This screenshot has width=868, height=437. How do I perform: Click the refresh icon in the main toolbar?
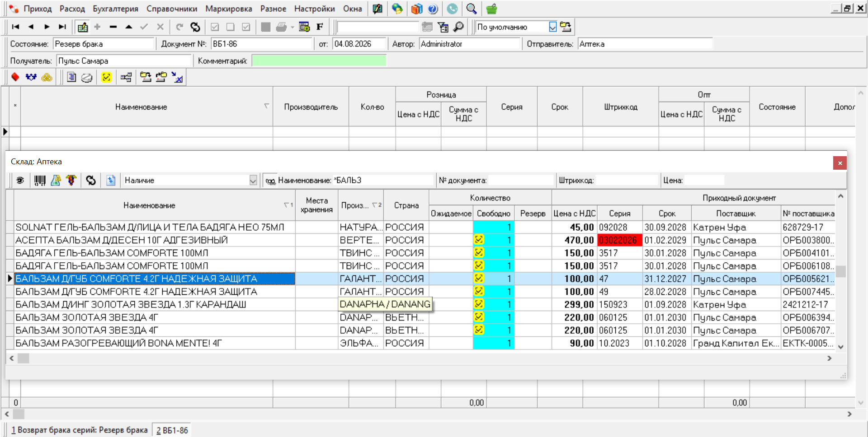coord(195,27)
